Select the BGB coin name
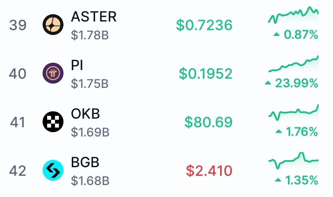Screen dimensions: 333x197 click(85, 162)
